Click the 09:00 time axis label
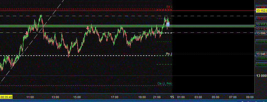Image resolution: width=267 pixels, height=102 pixels. click(x=250, y=97)
